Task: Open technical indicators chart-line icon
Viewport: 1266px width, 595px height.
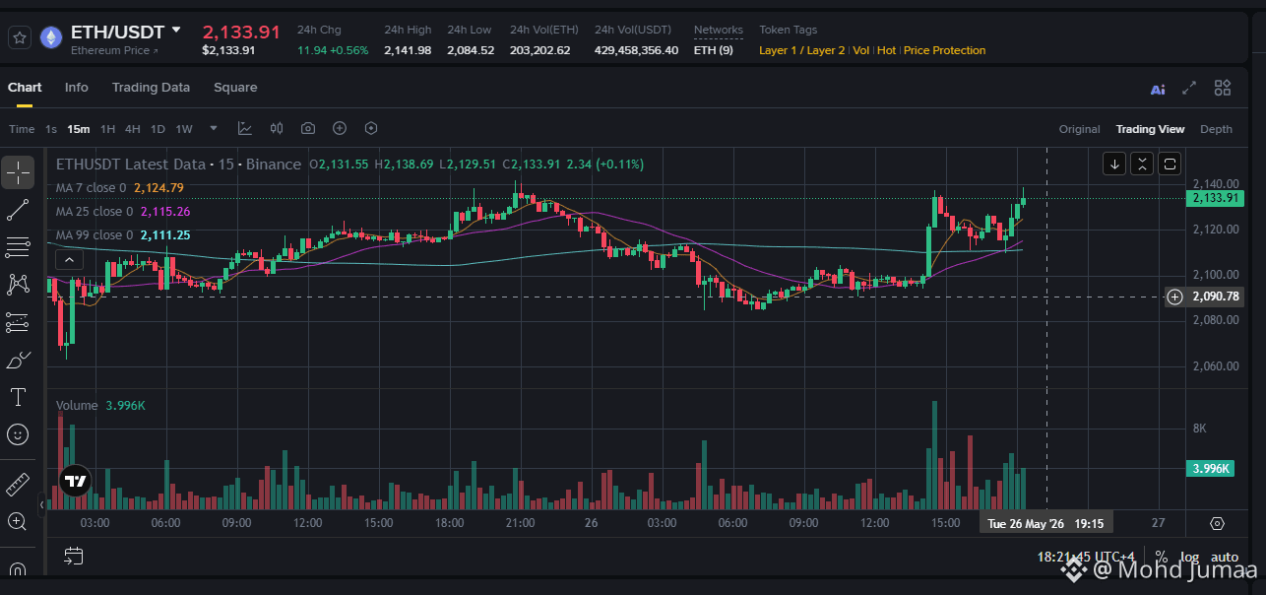Action: point(245,128)
